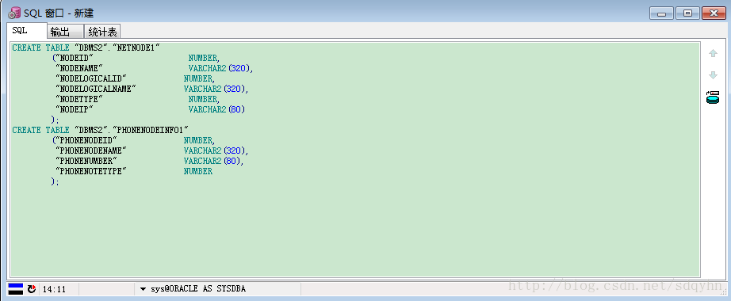Click the second CREATE TABLE keyword

pos(41,130)
